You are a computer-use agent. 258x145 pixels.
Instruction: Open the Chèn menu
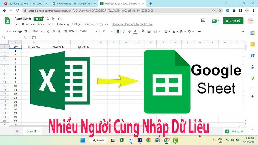[50, 24]
